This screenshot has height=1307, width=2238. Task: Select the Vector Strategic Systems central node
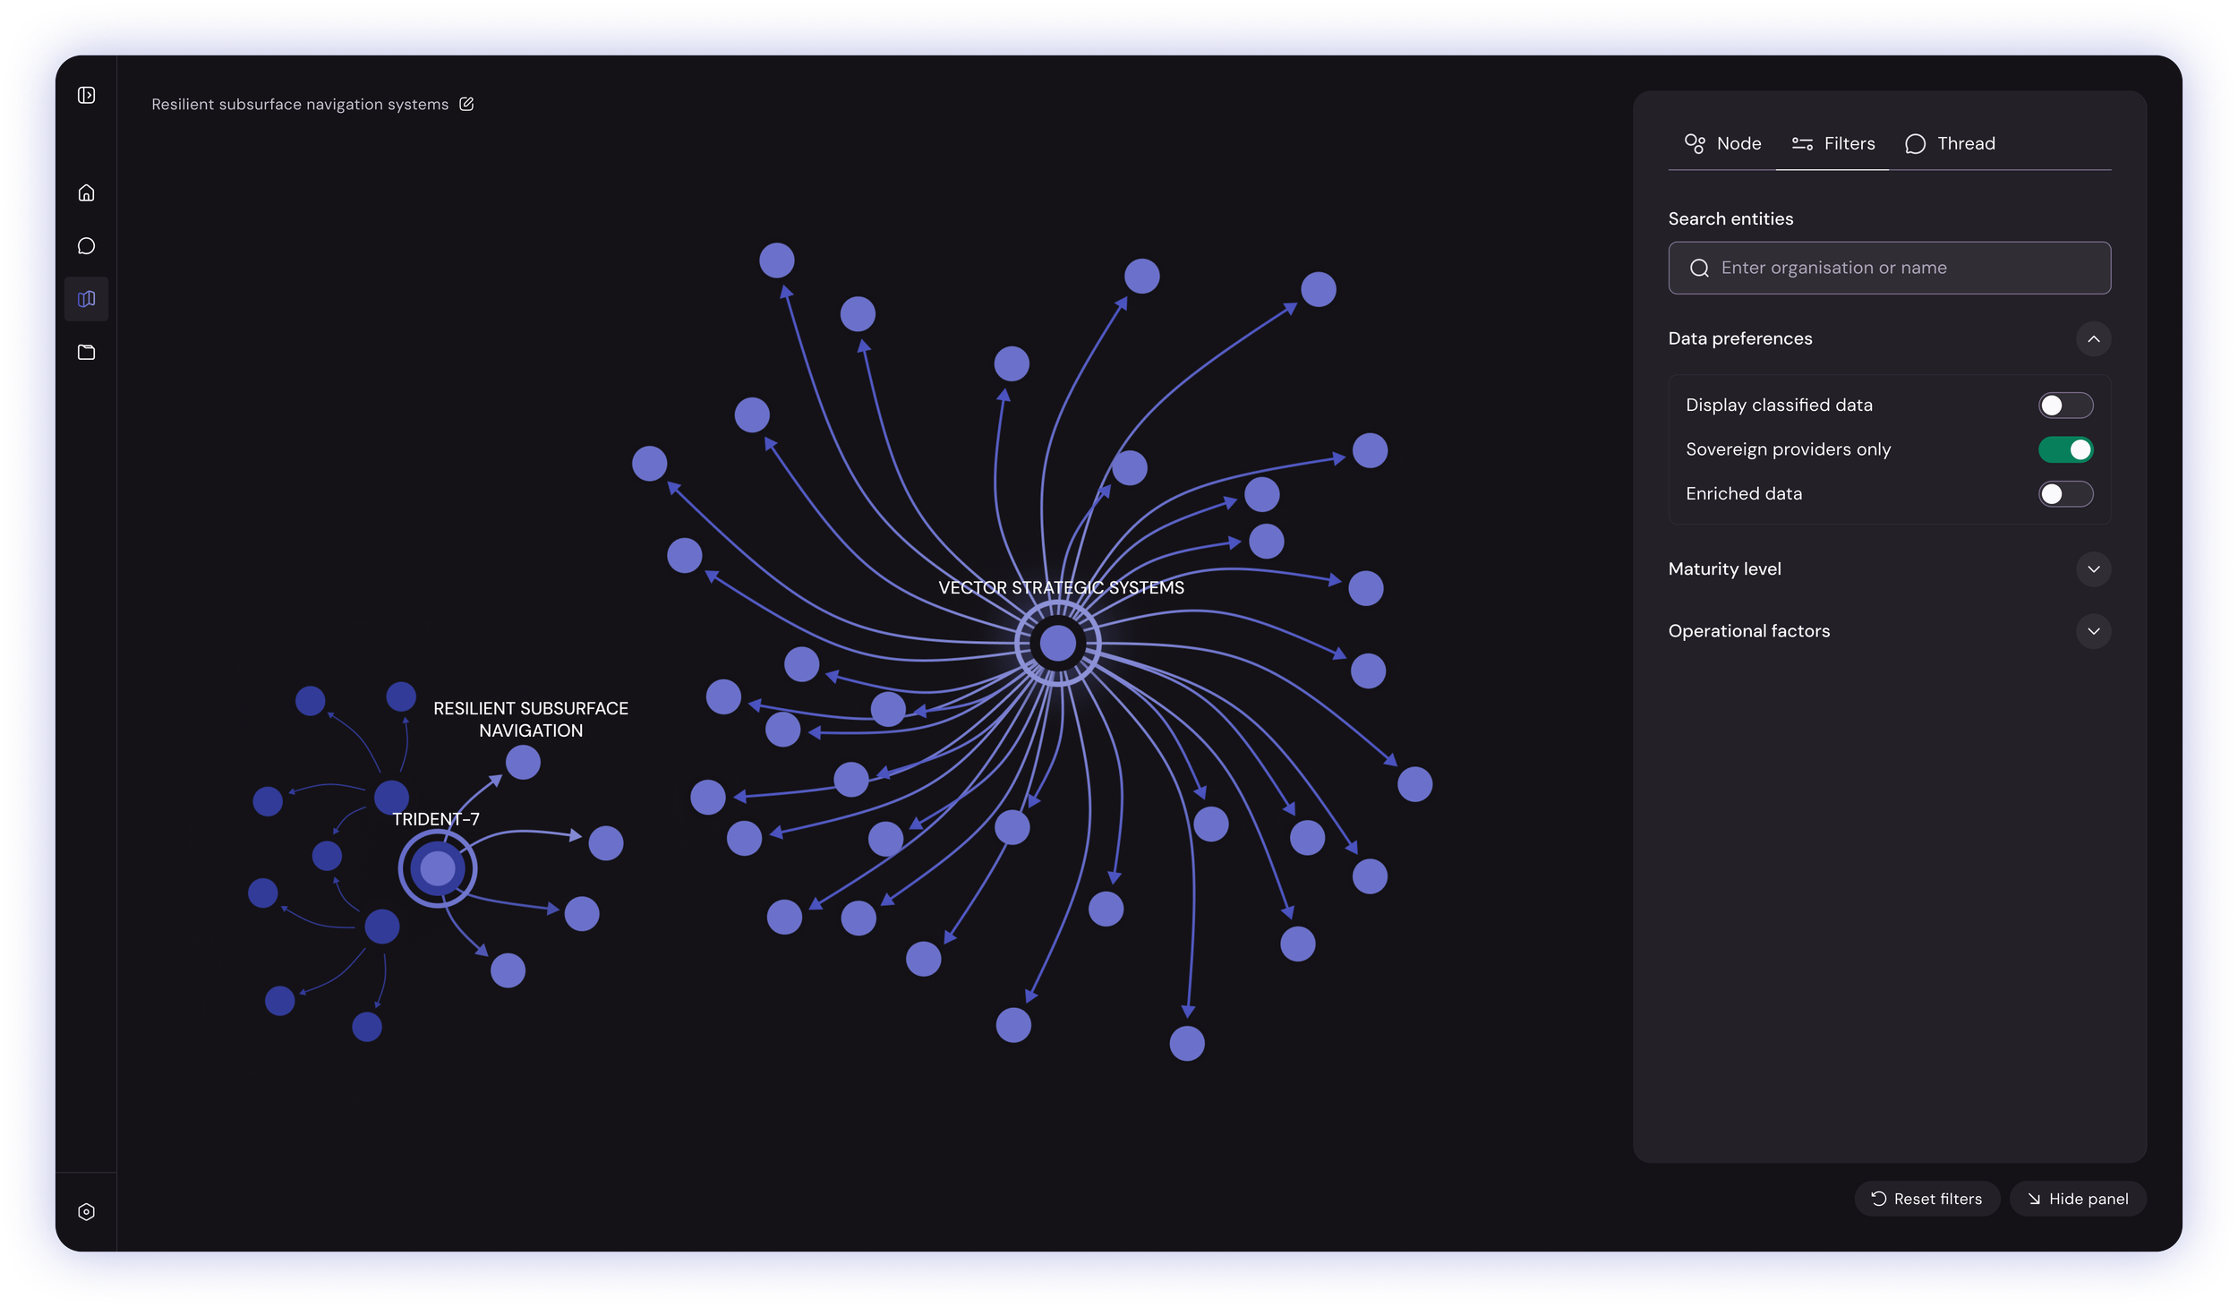pos(1057,643)
